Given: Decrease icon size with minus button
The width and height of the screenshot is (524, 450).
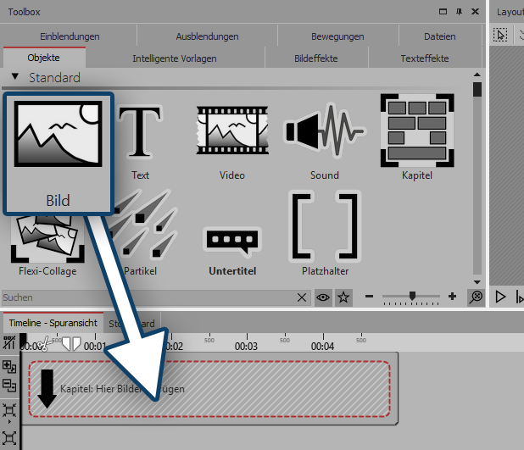Looking at the screenshot, I should click(x=370, y=297).
